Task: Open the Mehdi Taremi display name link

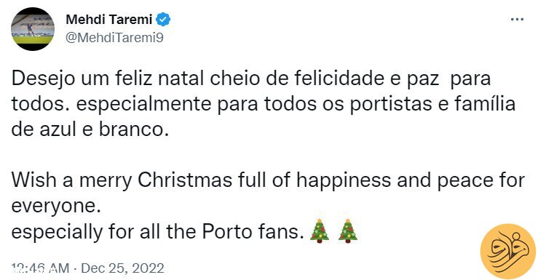Action: click(108, 19)
